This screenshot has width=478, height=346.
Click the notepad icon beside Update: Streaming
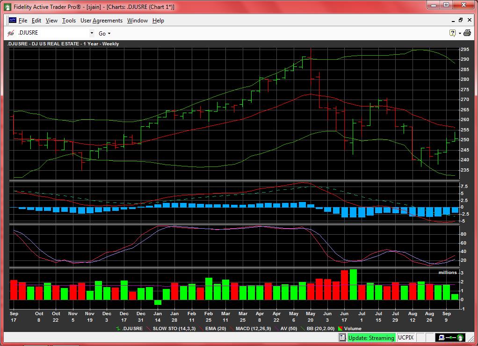click(x=343, y=338)
